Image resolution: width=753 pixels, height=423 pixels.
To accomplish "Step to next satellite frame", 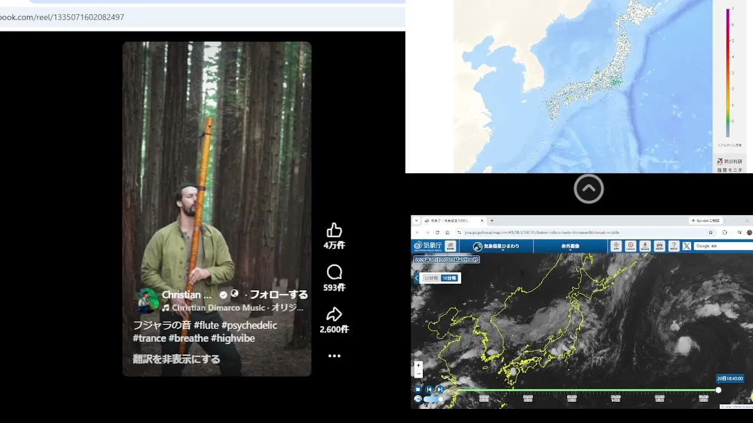I will [x=440, y=389].
